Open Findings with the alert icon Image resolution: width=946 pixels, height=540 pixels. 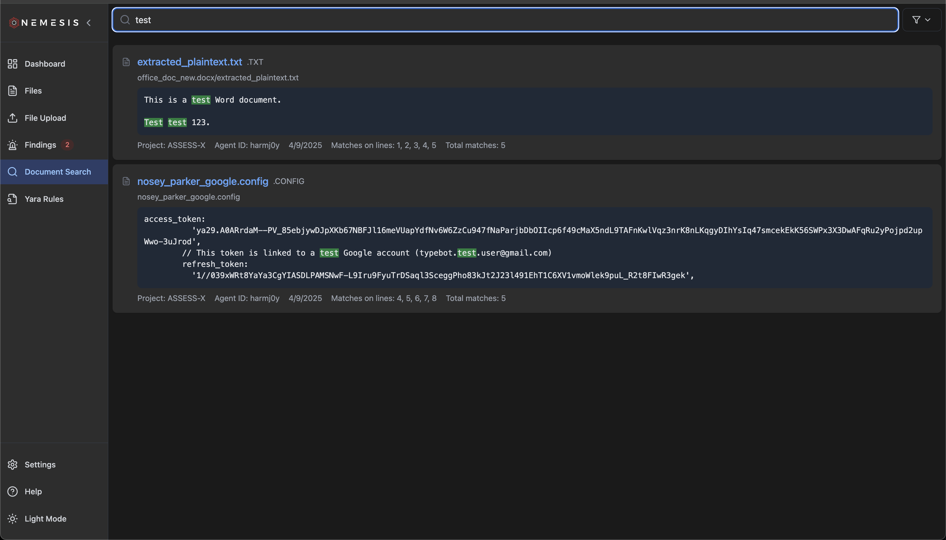point(12,145)
